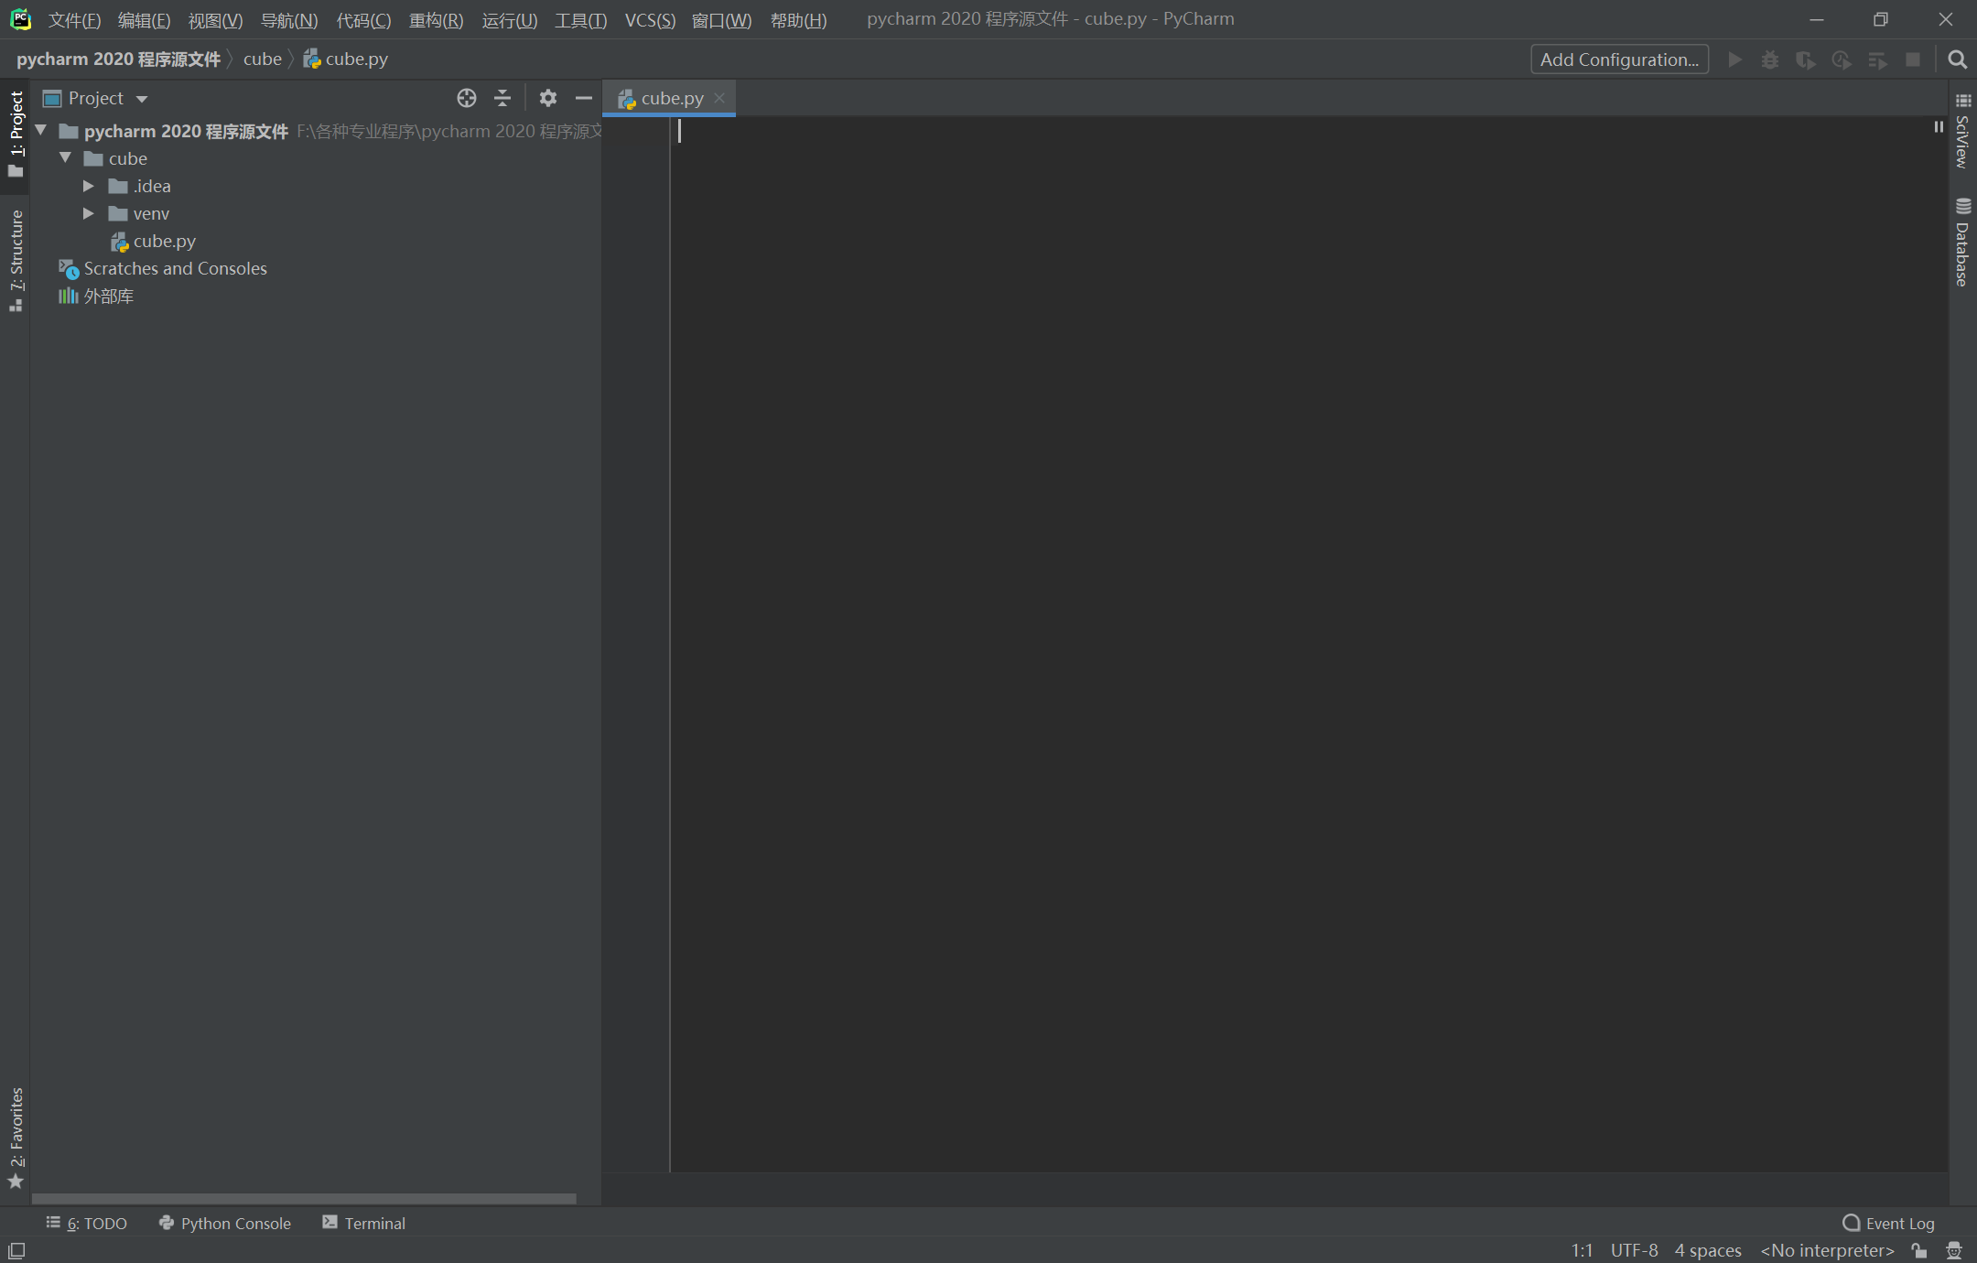Image resolution: width=1977 pixels, height=1263 pixels.
Task: Click the Add Configuration button
Action: (1618, 59)
